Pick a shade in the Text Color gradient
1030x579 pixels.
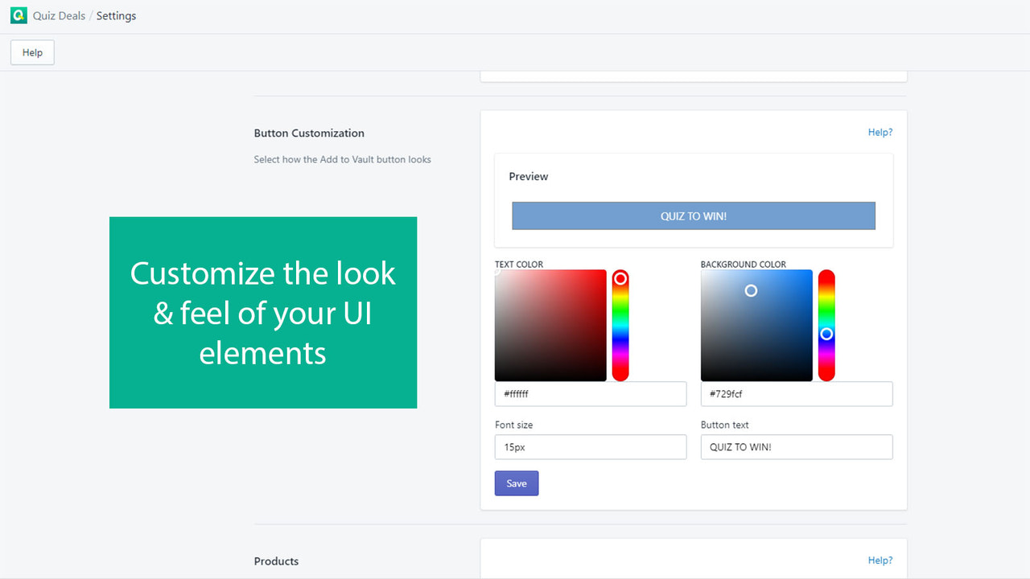[550, 326]
